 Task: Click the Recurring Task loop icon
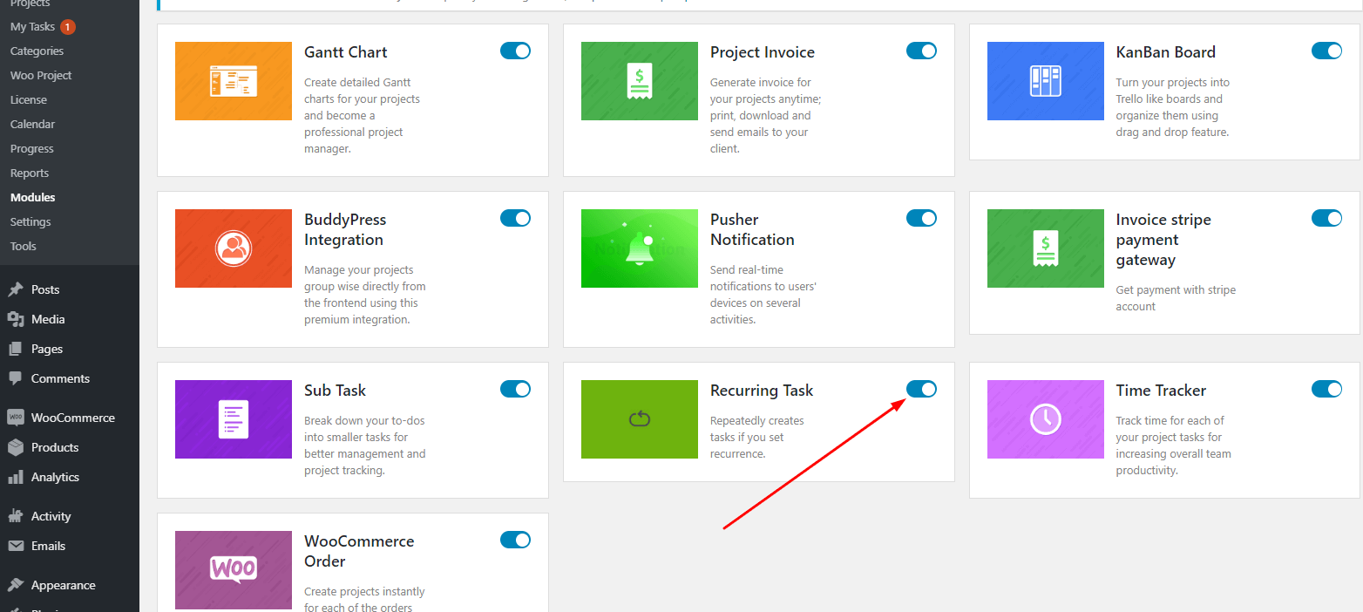click(x=639, y=418)
